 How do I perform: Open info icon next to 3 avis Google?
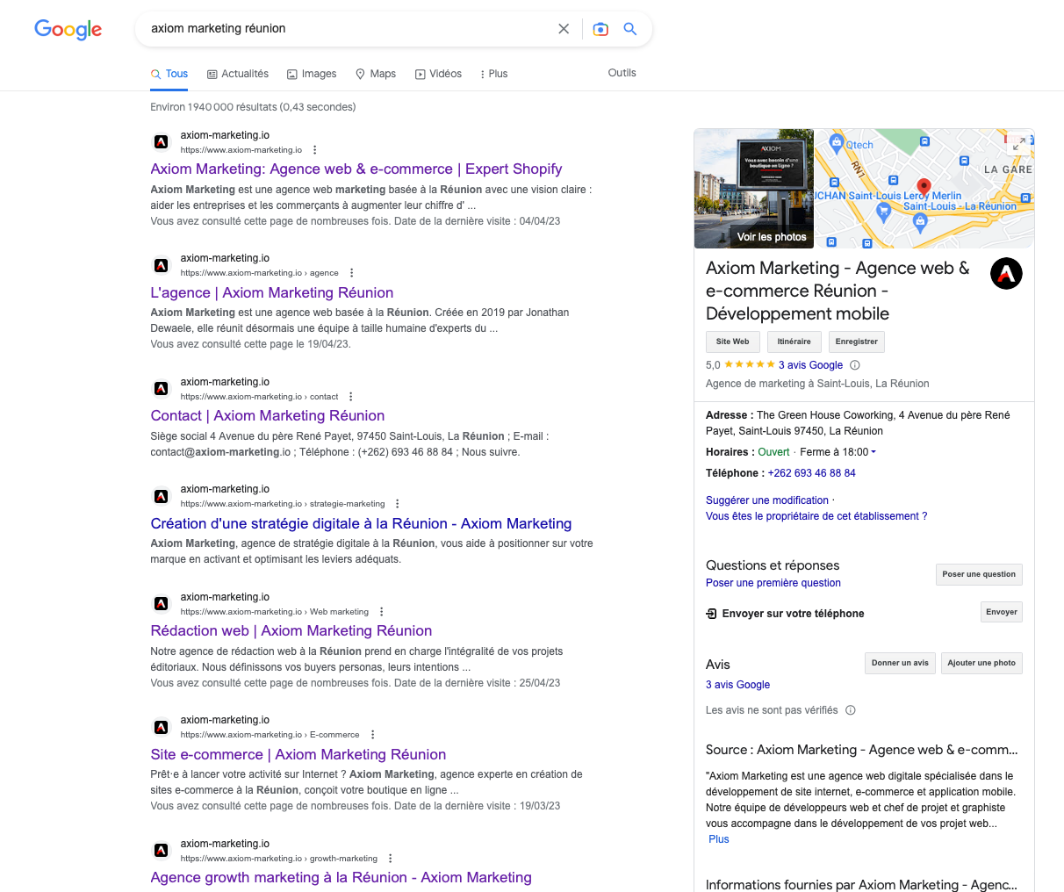tap(855, 365)
